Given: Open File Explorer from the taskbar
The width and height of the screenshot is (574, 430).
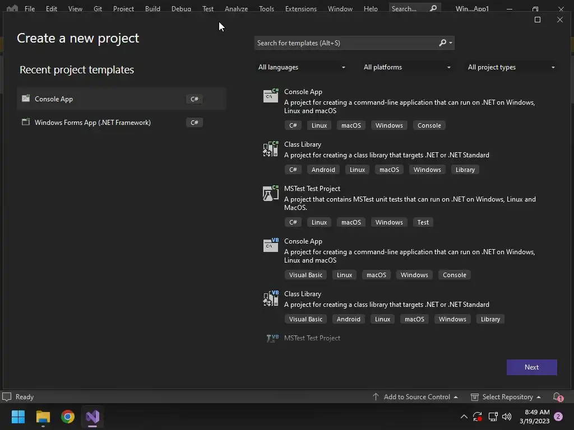Looking at the screenshot, I should 43,417.
